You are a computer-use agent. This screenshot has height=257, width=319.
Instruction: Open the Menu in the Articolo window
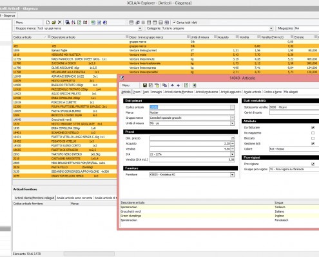pyautogui.click(x=126, y=85)
